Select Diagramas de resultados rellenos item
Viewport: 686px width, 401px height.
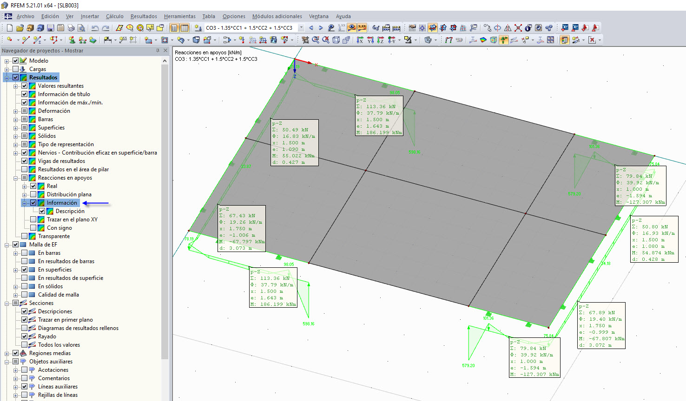point(78,328)
